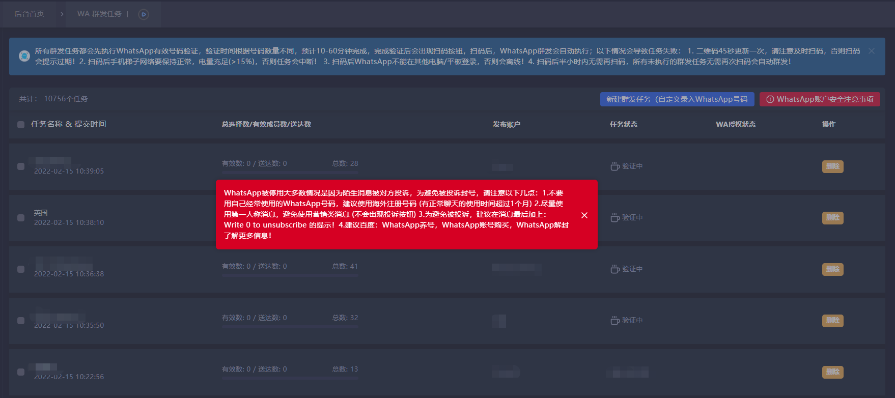
Task: Tick the checkbox for the 10:36:38 task
Action: (x=21, y=269)
